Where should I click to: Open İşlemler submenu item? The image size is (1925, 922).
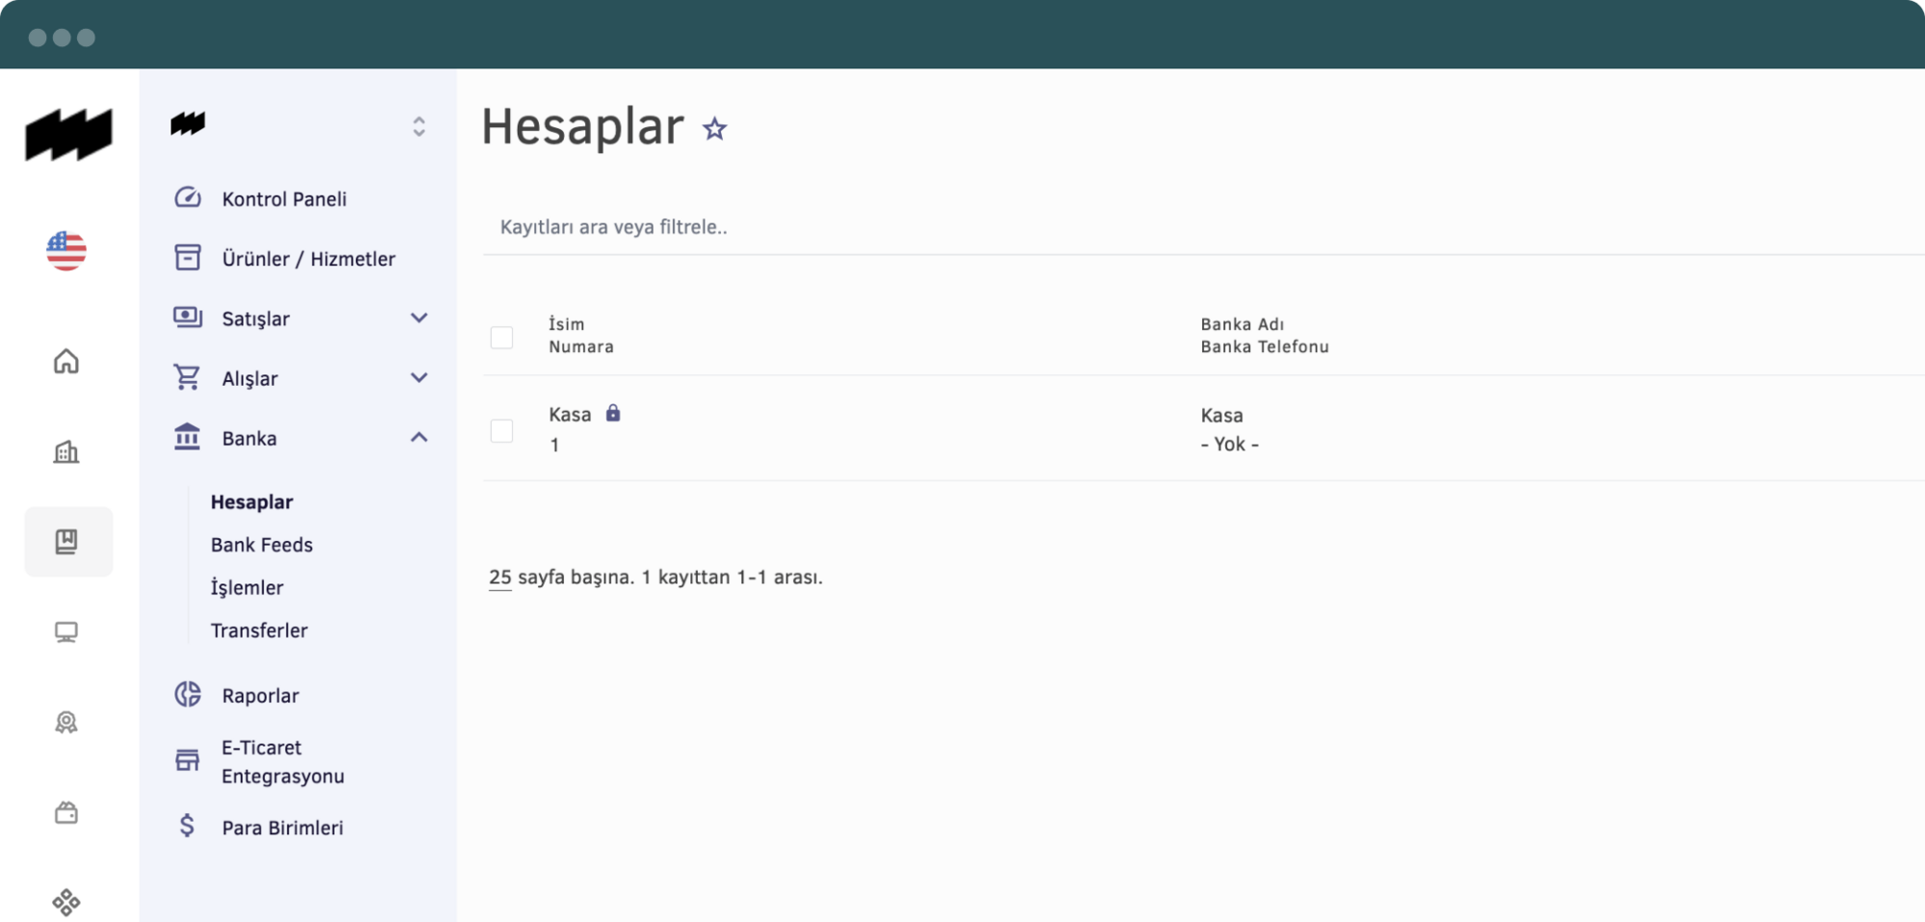(x=247, y=587)
